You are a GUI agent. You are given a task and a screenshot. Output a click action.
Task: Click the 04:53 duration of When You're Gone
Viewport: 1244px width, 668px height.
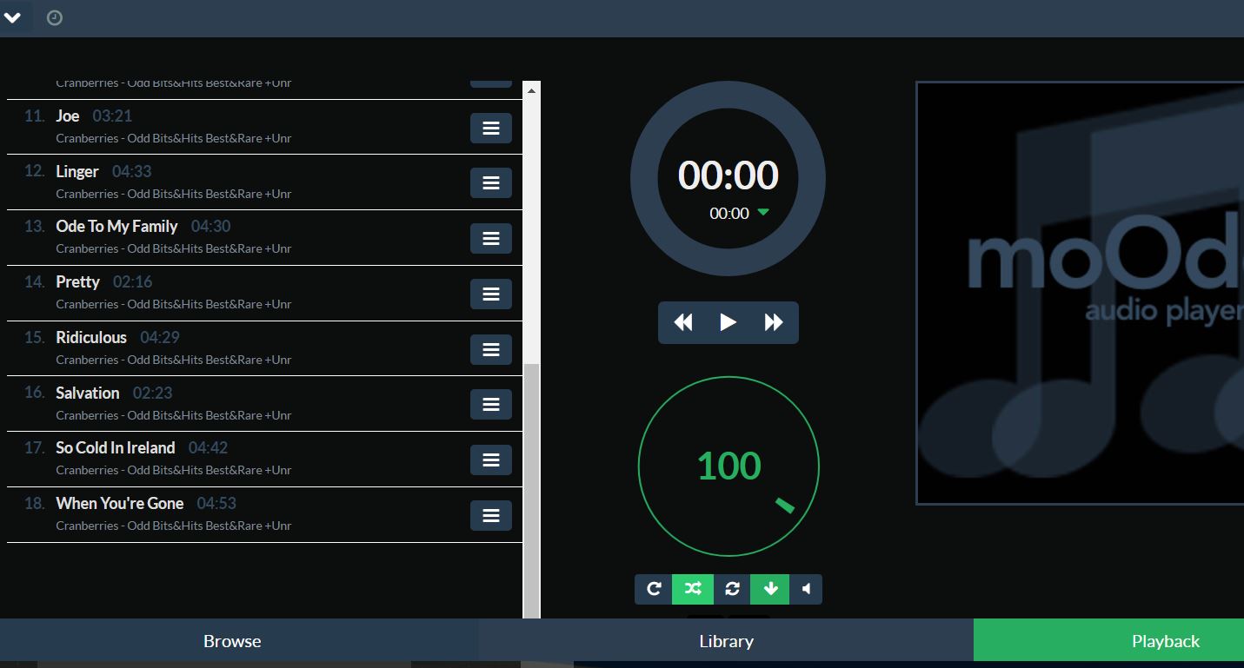[x=216, y=503]
